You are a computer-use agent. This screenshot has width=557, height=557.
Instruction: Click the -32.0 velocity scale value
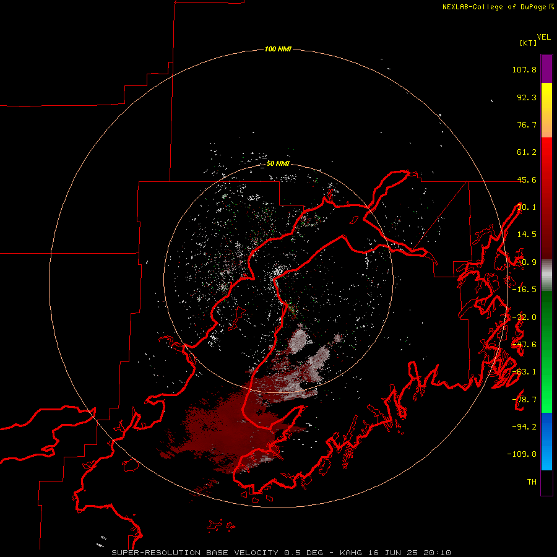coord(524,317)
